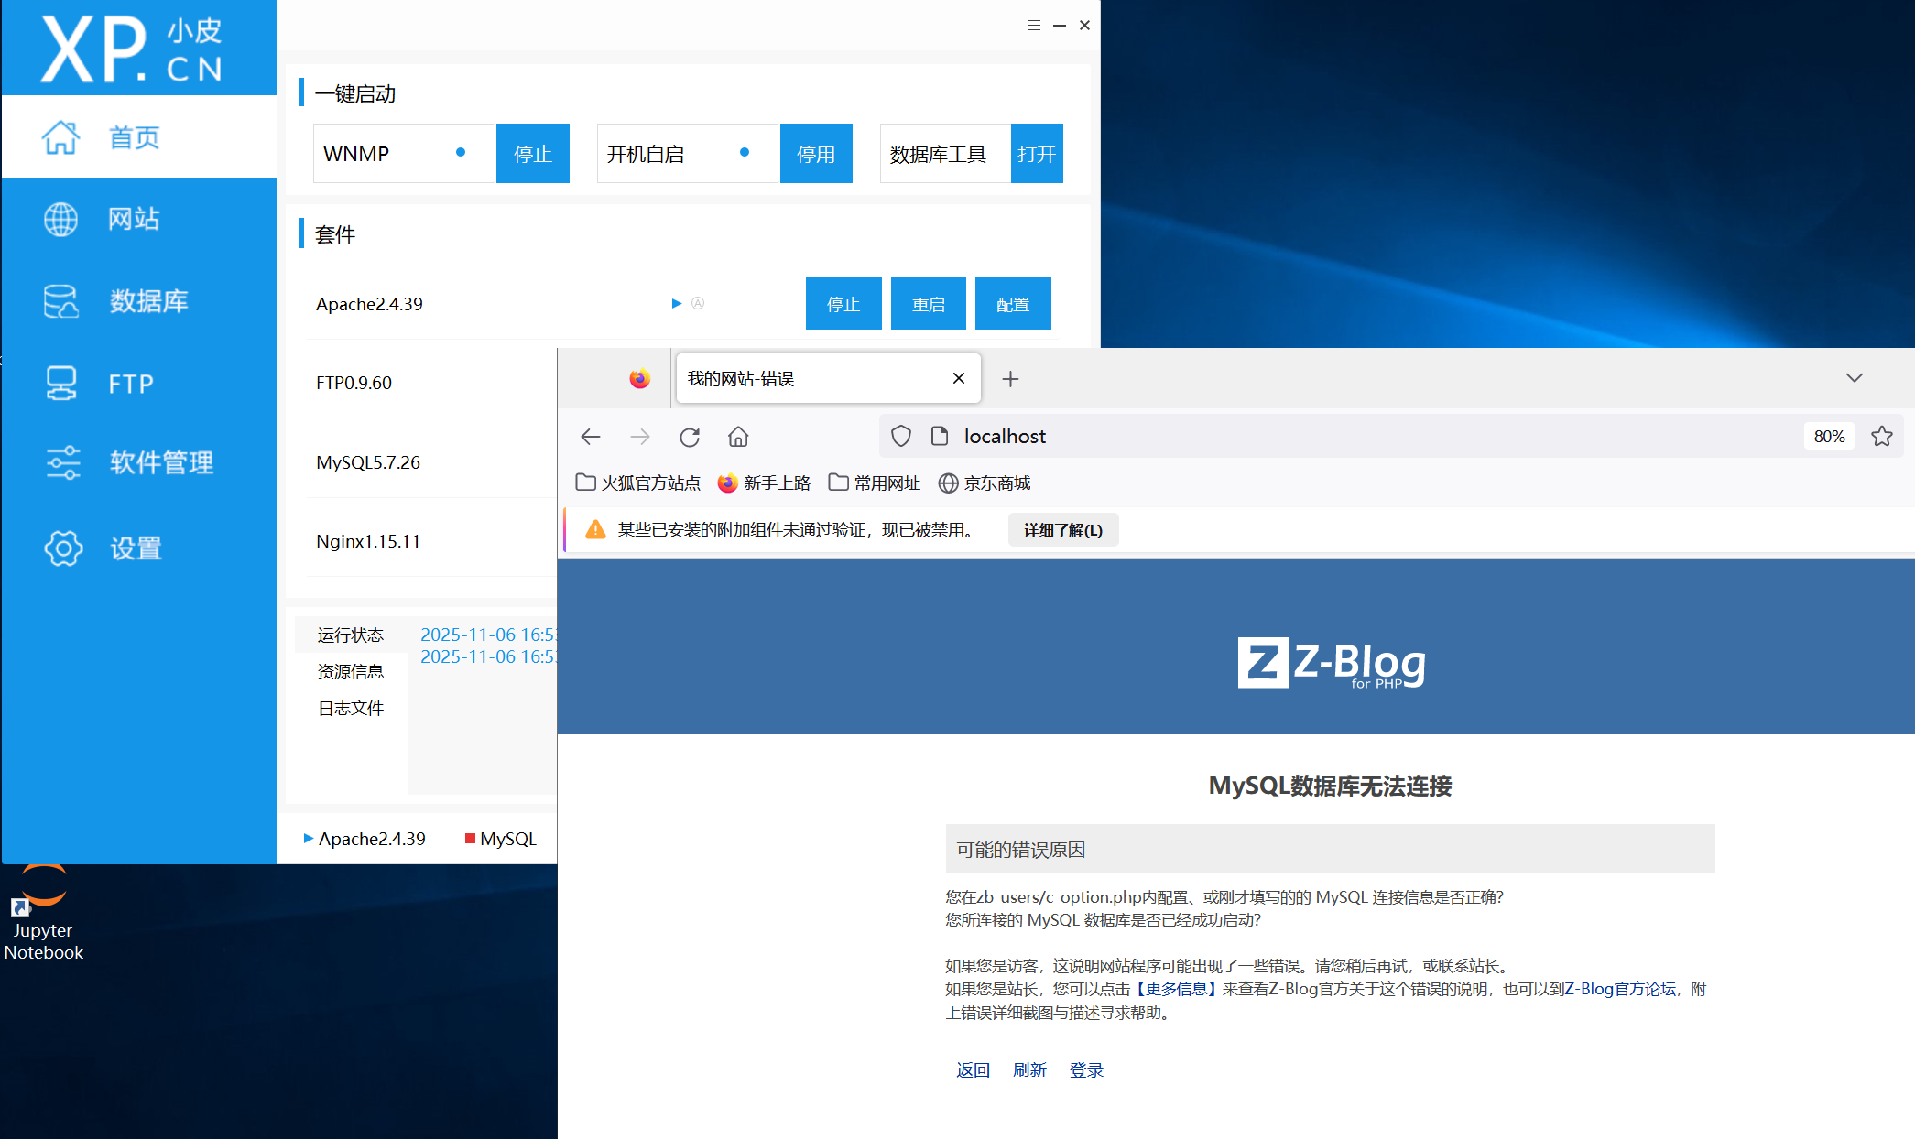Open a new Firefox tab
Screen dimensions: 1915x1139
point(1010,379)
